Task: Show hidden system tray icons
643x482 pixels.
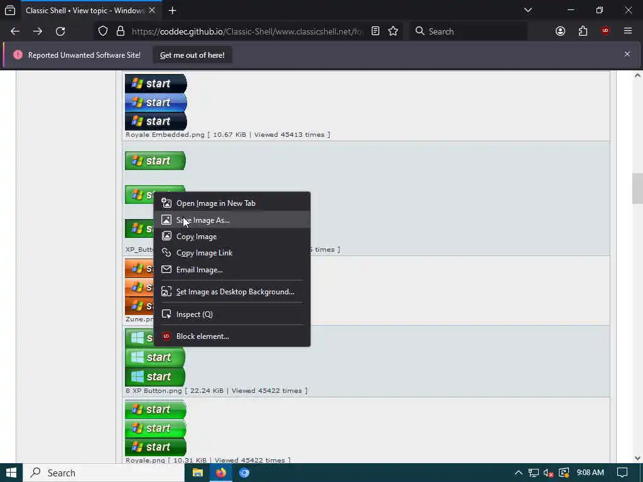Action: pyautogui.click(x=518, y=473)
